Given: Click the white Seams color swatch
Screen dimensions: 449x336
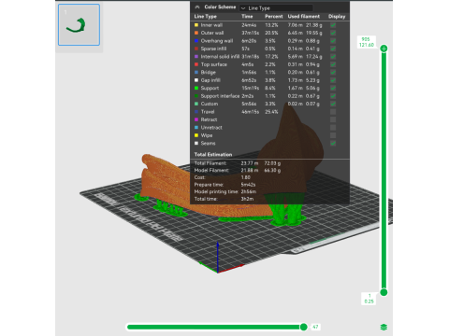Looking at the screenshot, I should pyautogui.click(x=196, y=143).
